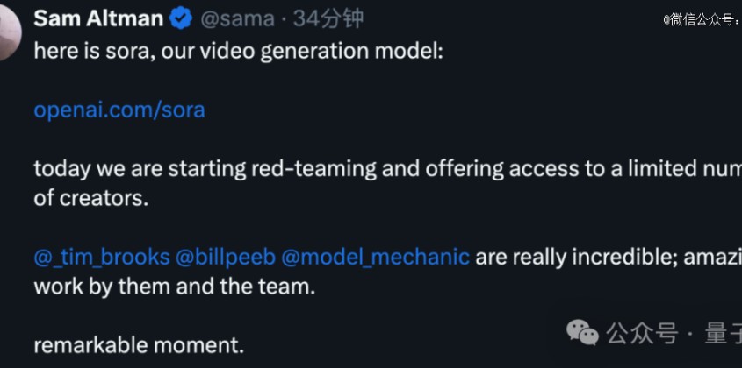Open the Sam Altman display name
This screenshot has height=368, width=742.
[x=99, y=19]
